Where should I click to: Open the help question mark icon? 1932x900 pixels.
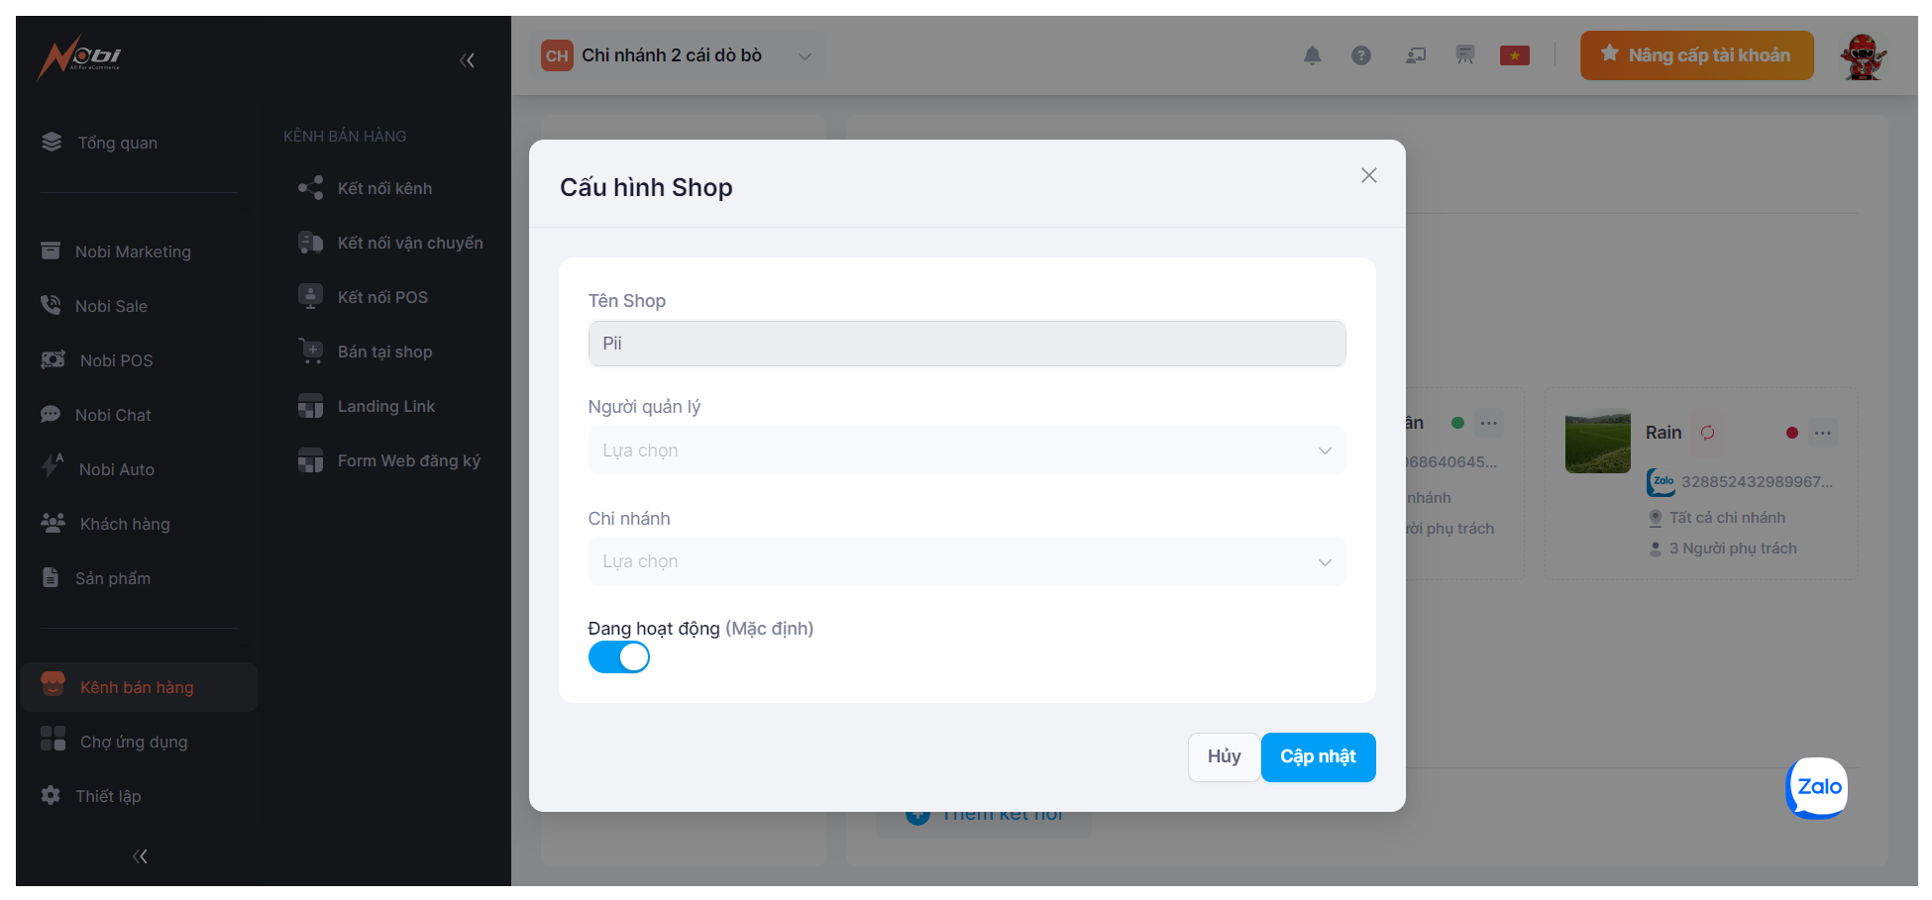1361,55
